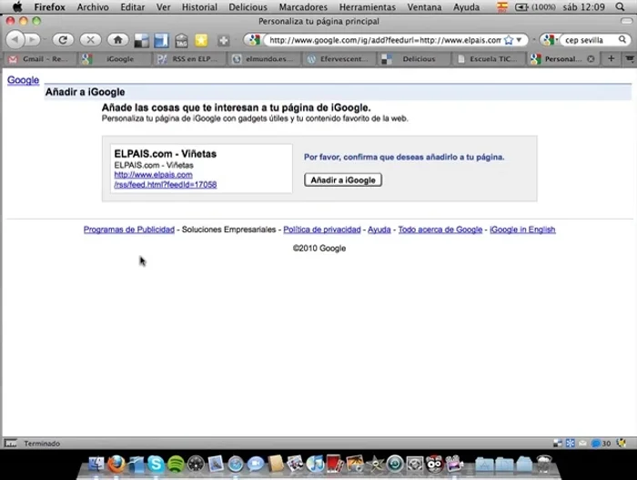This screenshot has width=637, height=480.
Task: Go back with the browser Back arrow
Action: [15, 39]
